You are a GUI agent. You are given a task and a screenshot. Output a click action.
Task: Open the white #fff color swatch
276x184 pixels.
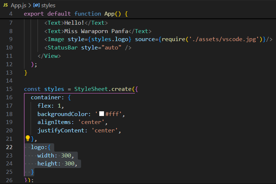[x=101, y=114]
